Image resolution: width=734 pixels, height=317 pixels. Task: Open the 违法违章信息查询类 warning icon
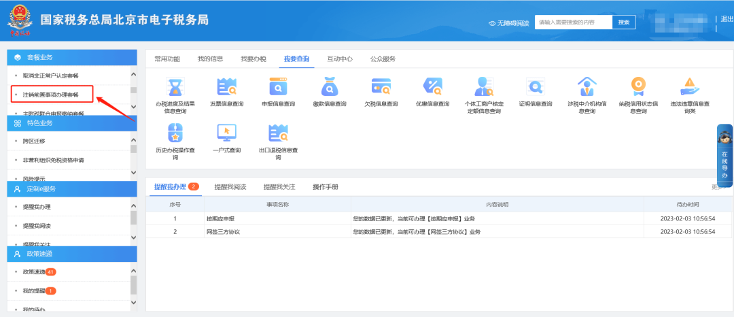click(x=690, y=87)
